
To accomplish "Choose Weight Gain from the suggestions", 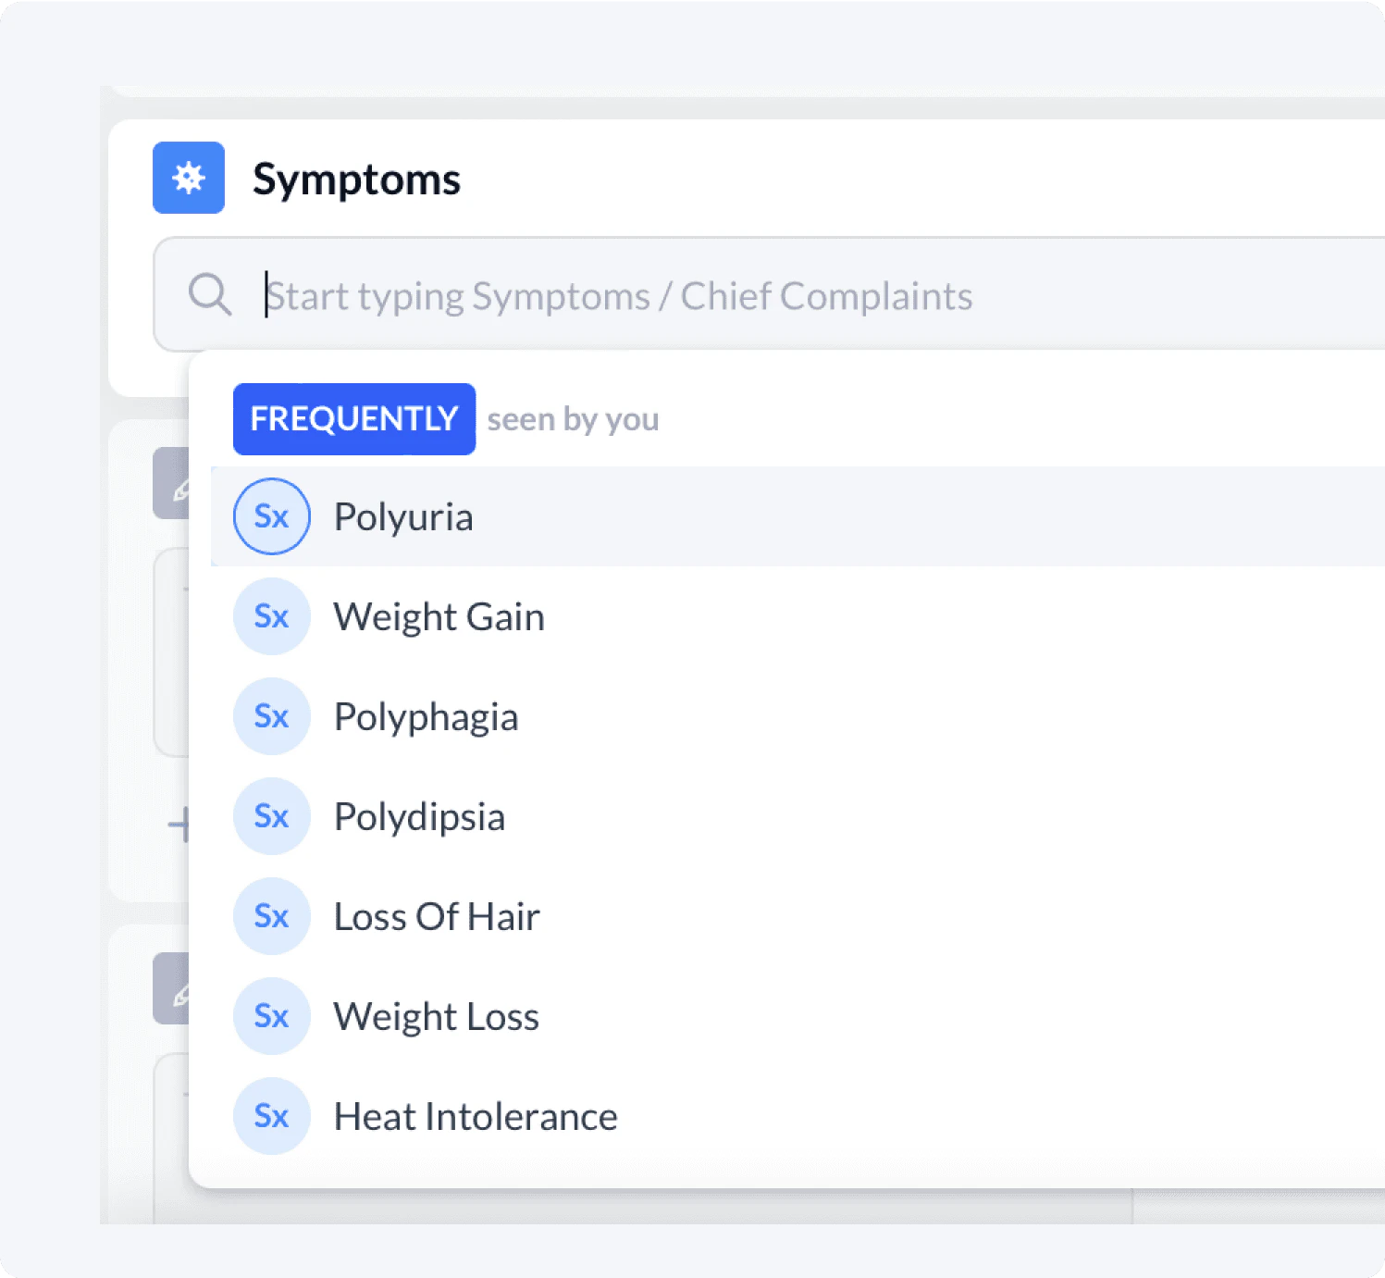I will 439,615.
